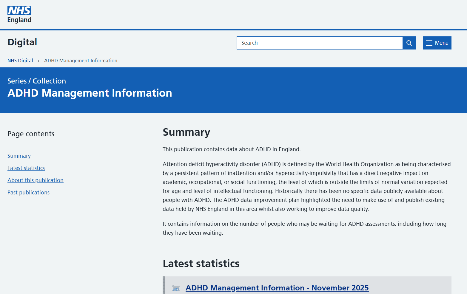Viewport: 467px width, 294px height.
Task: Focus the Search input field
Action: pos(319,43)
